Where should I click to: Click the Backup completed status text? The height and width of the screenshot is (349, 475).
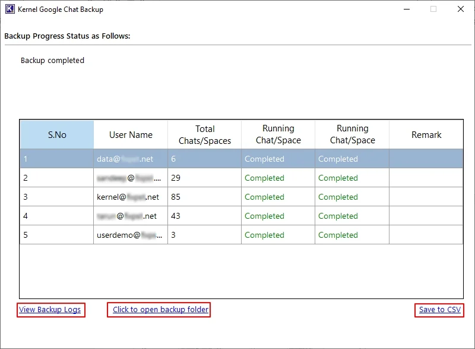point(52,60)
